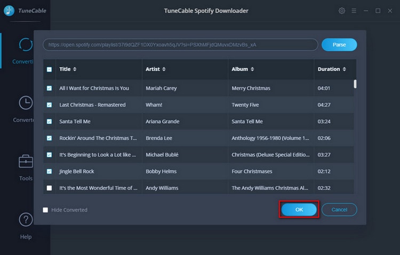Open the Converting sidebar section
Image resolution: width=400 pixels, height=255 pixels.
coord(23,51)
